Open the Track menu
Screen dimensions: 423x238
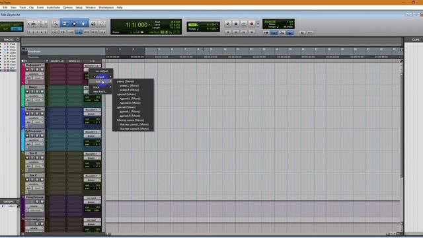[22, 7]
